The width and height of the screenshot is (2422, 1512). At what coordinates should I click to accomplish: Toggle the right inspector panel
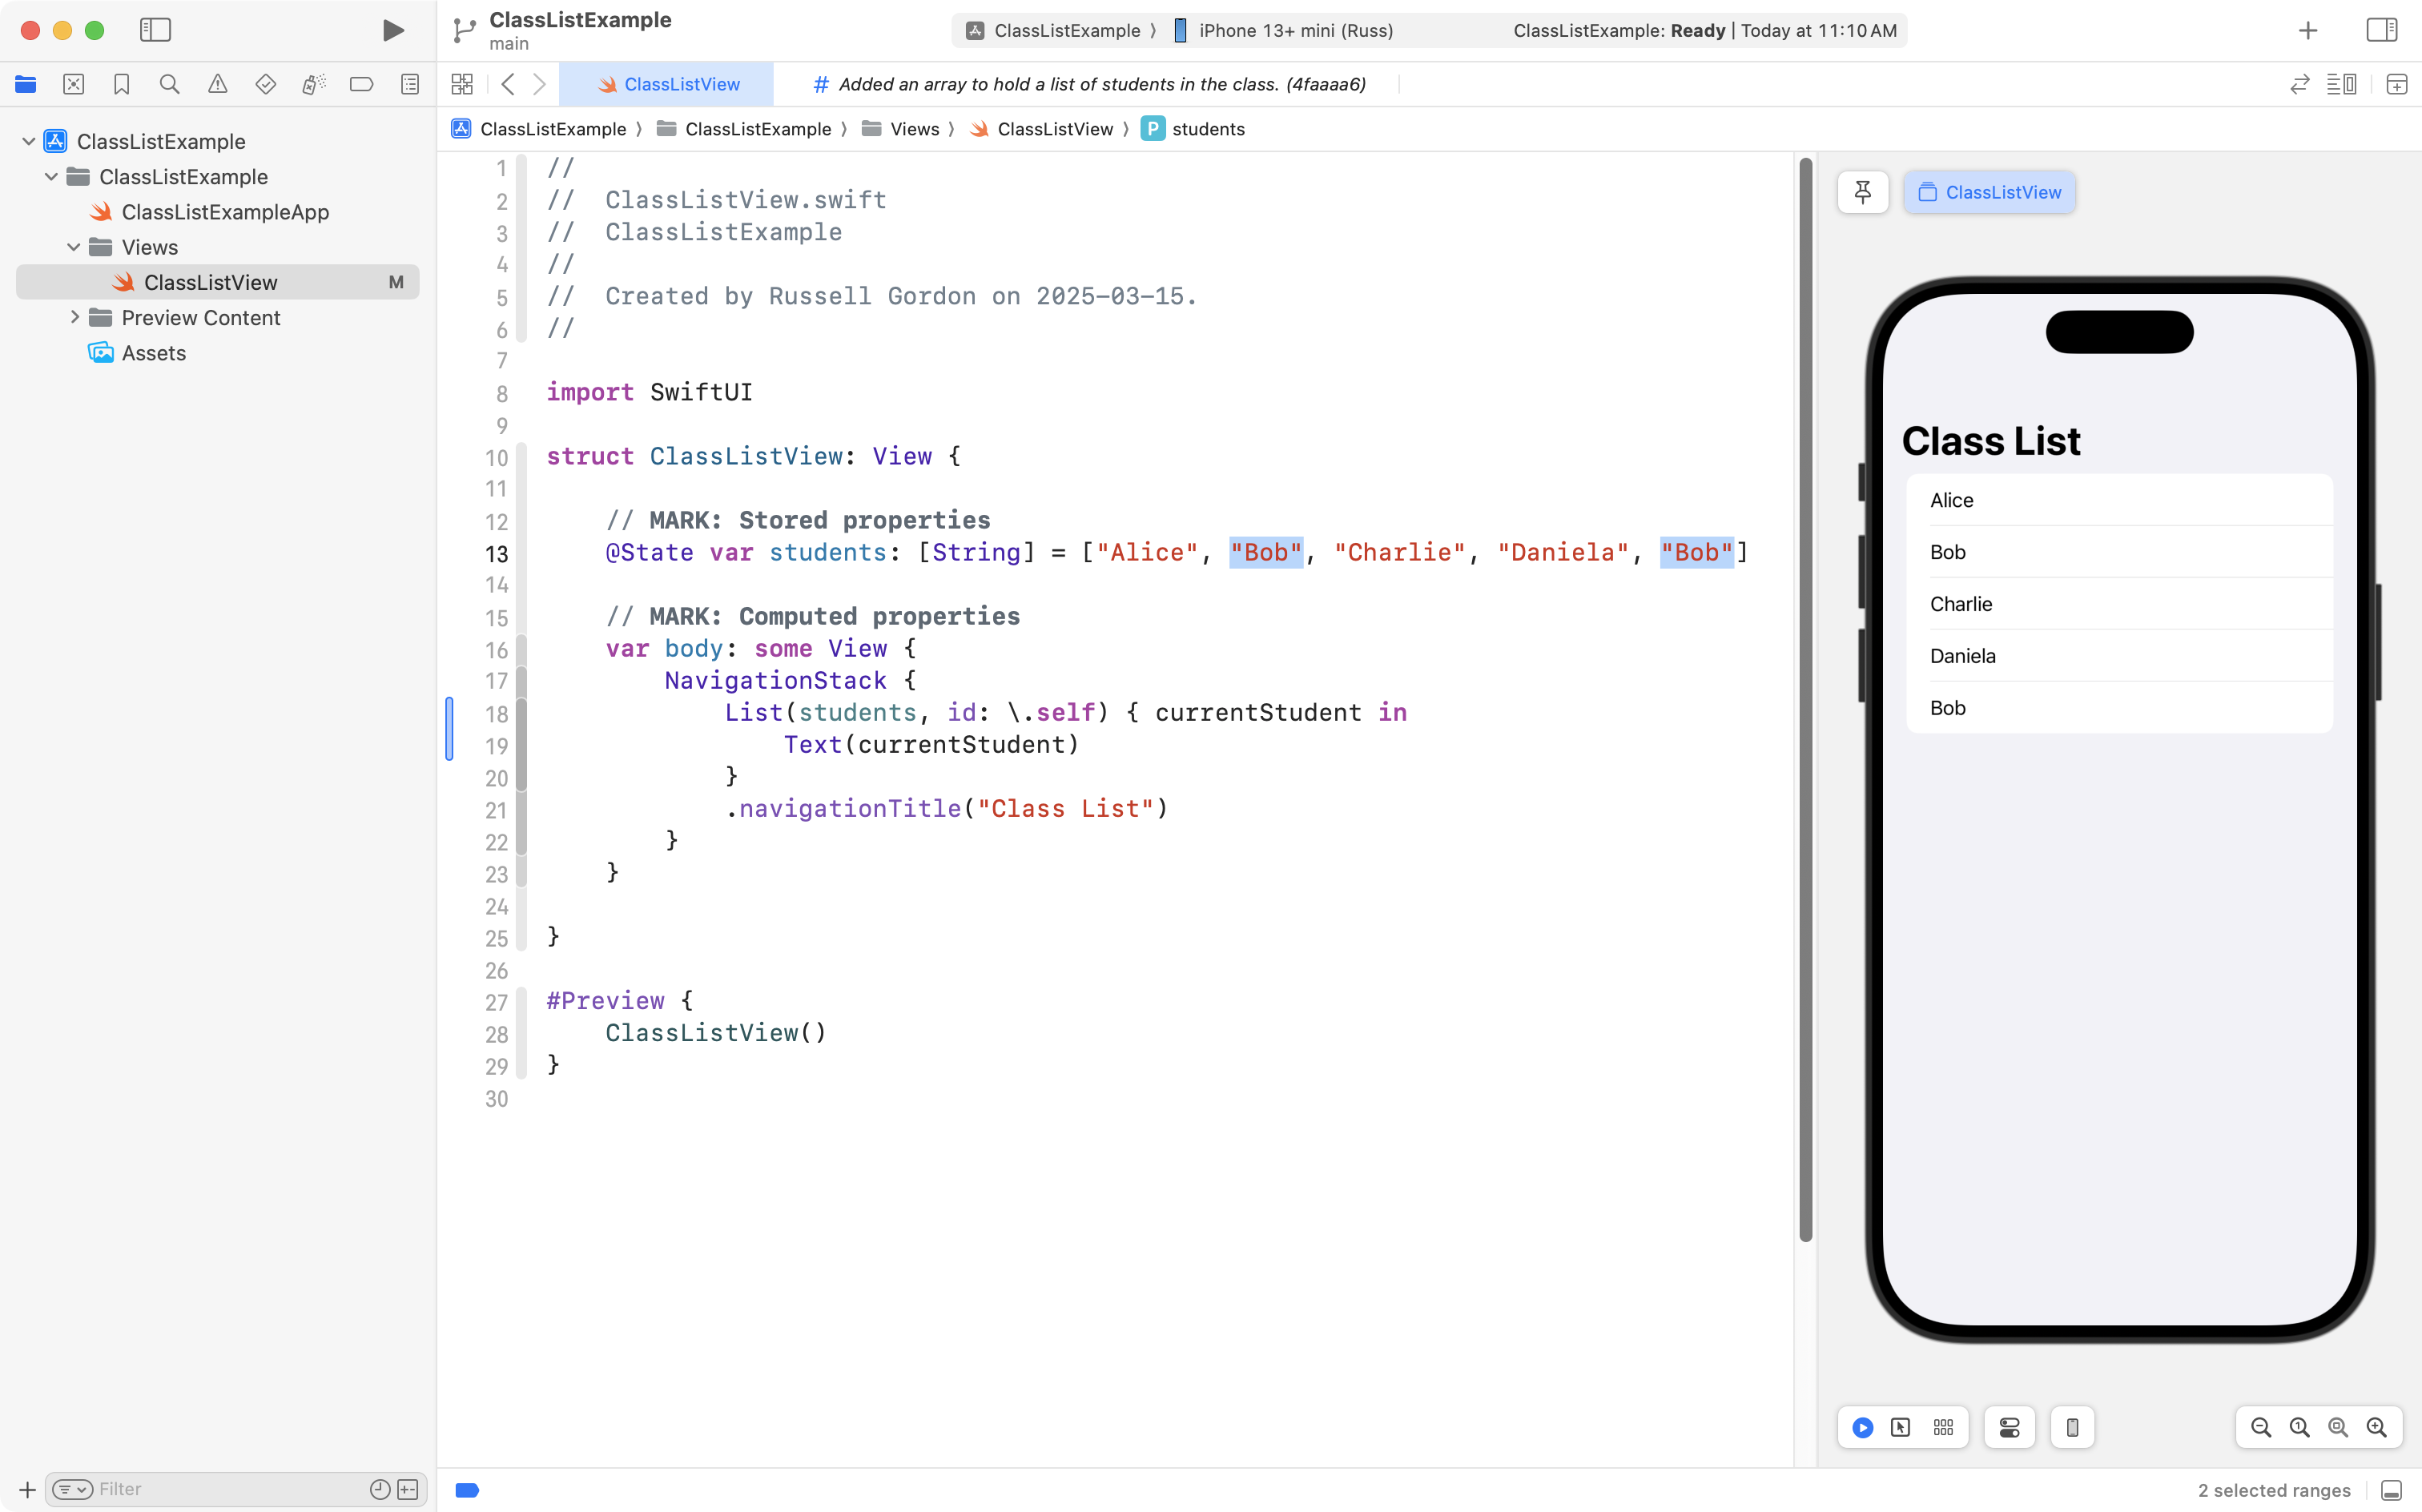coord(2381,30)
